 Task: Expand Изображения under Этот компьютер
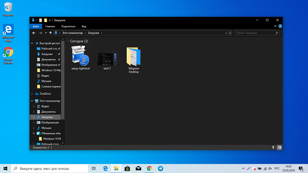(33, 122)
